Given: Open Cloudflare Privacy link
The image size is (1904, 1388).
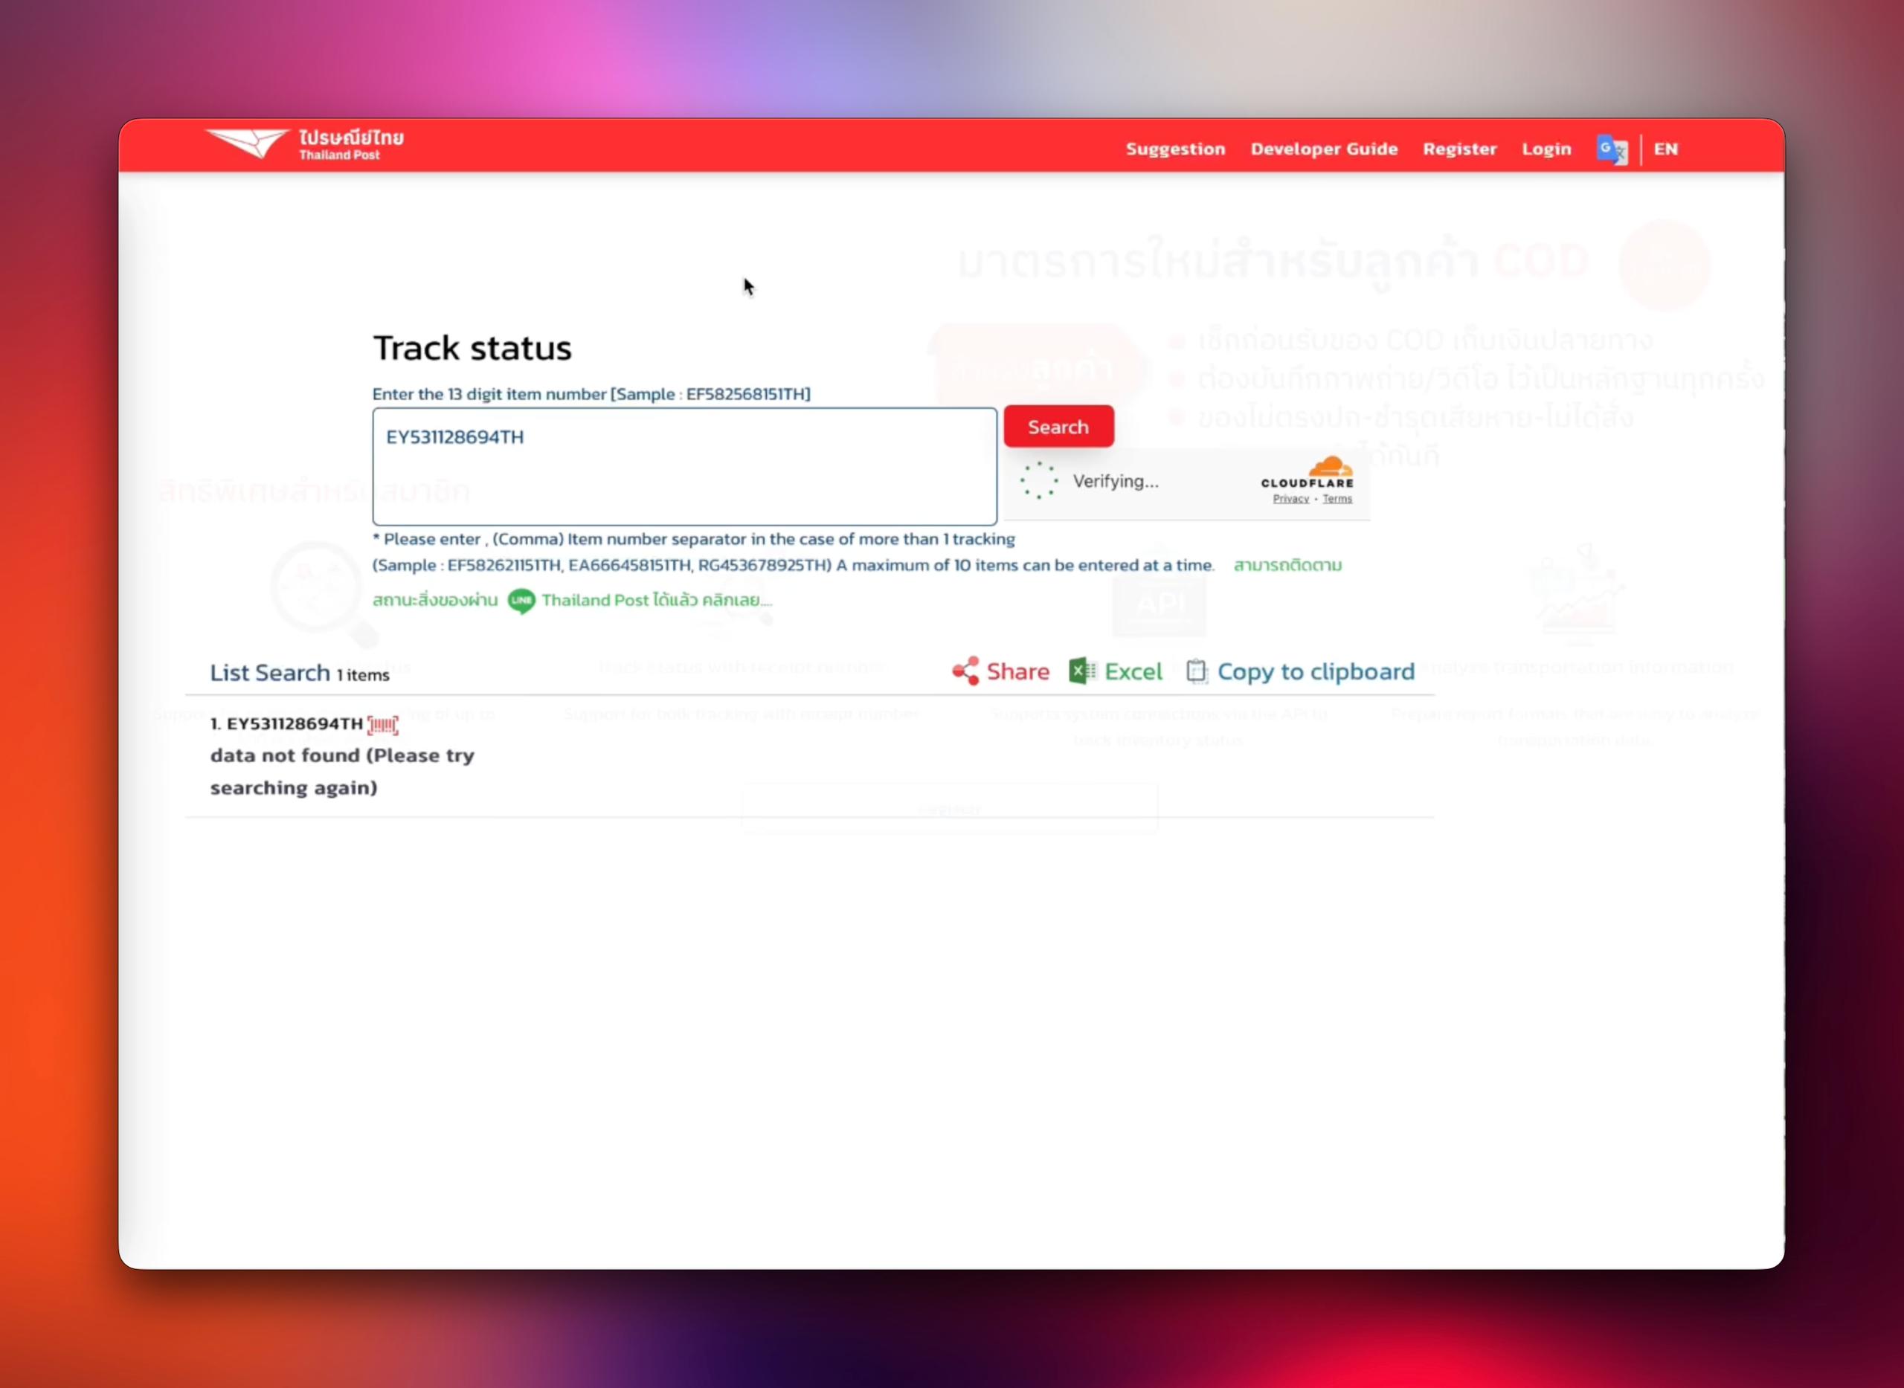Looking at the screenshot, I should click(x=1290, y=499).
